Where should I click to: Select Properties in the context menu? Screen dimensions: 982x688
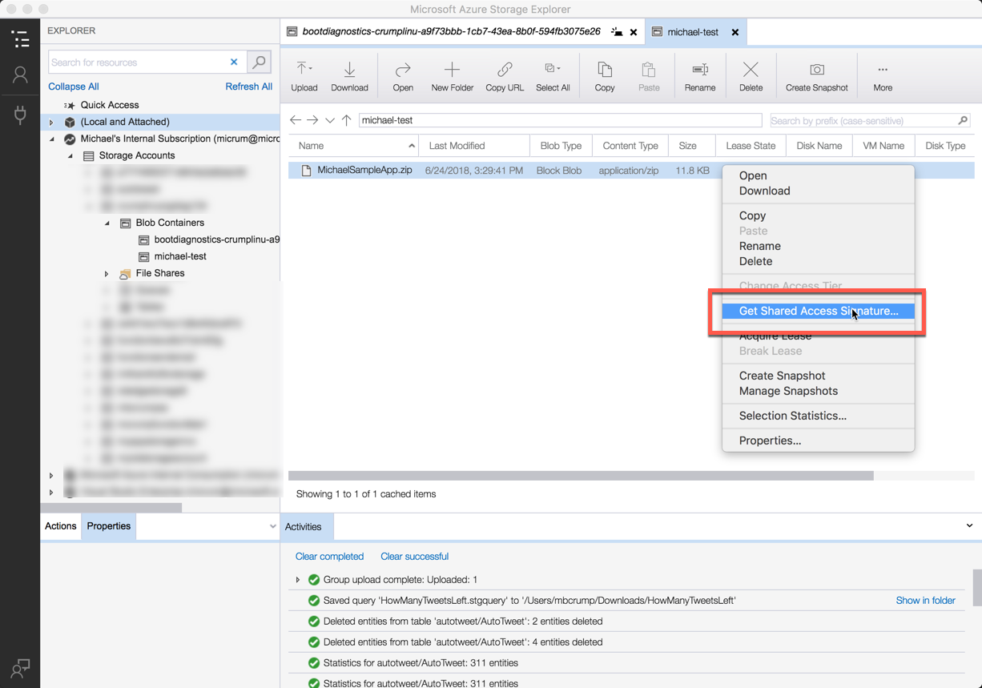(770, 441)
